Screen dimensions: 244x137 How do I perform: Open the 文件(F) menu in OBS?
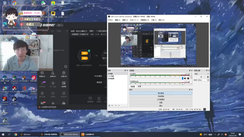[x=110, y=20]
